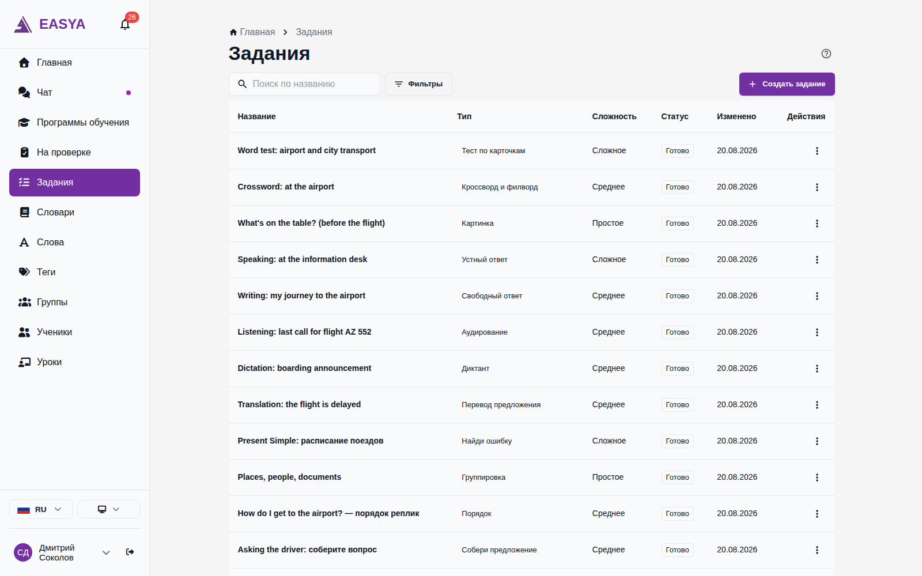Open the display theme dropdown
The width and height of the screenshot is (922, 576).
click(108, 509)
